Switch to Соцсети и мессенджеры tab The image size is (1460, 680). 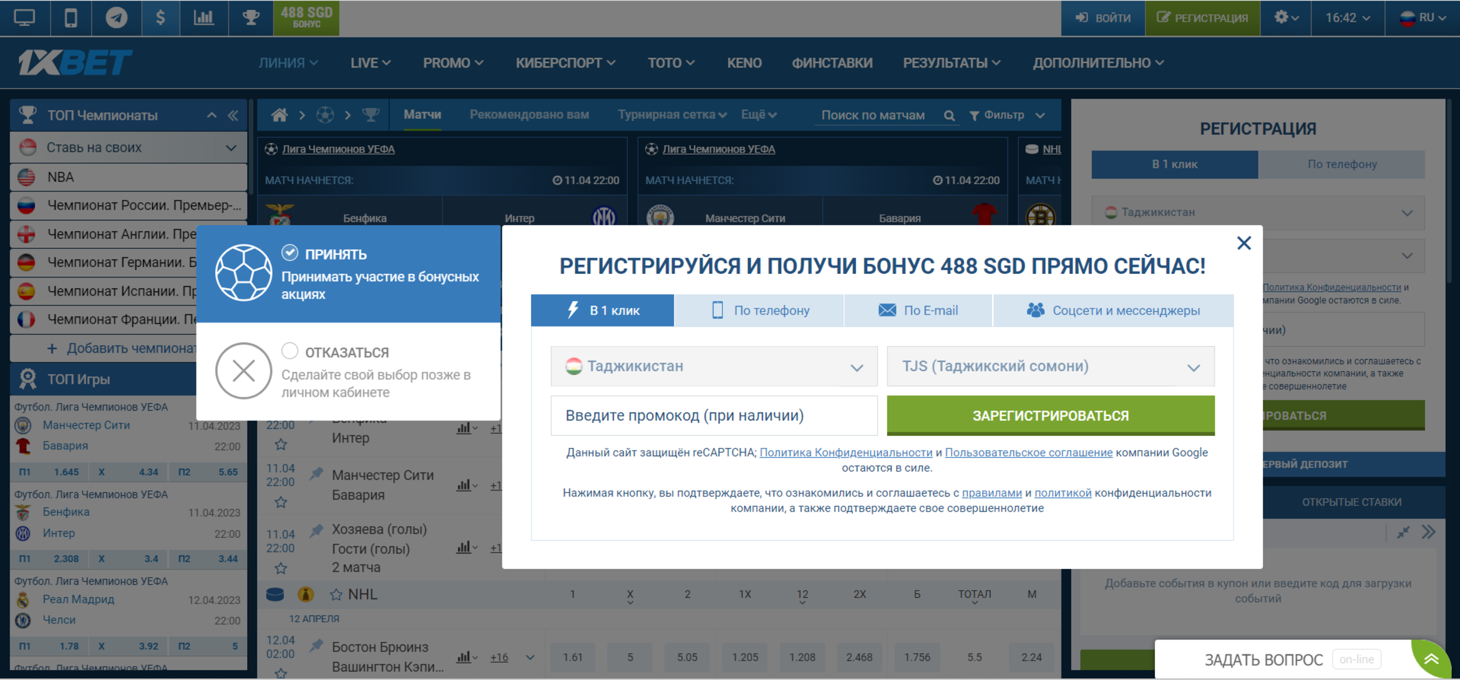click(1113, 310)
